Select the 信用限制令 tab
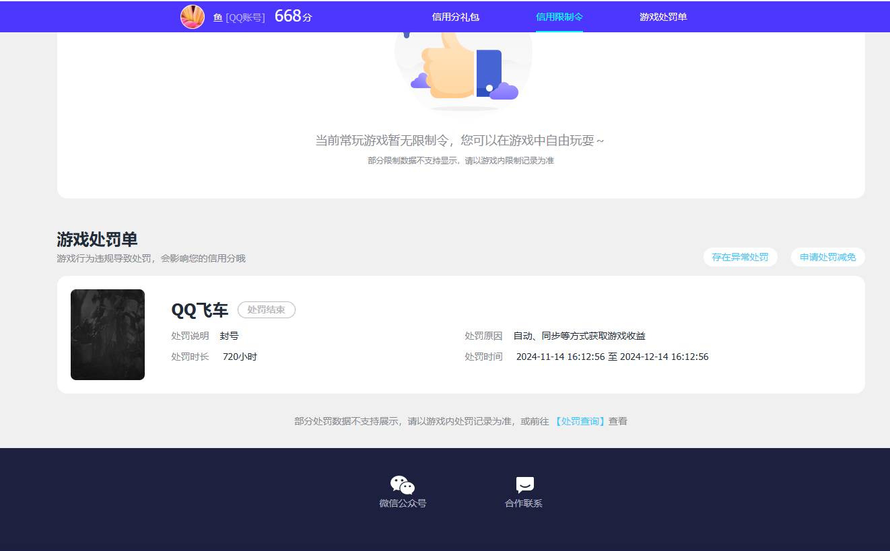The image size is (890, 551). [x=559, y=16]
